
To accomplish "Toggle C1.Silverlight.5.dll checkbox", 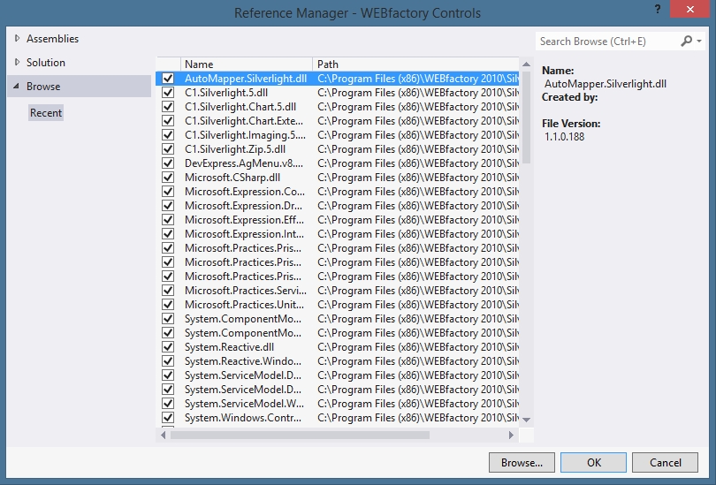I will (168, 93).
